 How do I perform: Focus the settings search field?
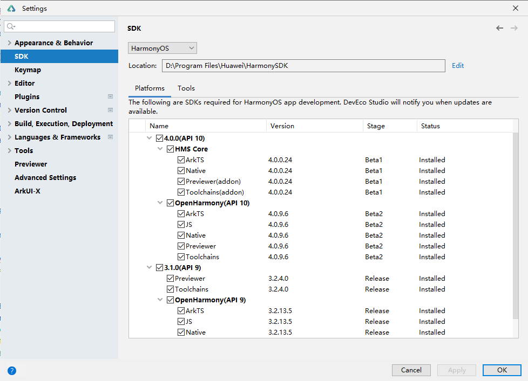click(59, 26)
